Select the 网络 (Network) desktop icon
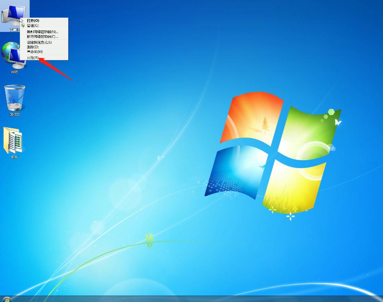Image resolution: width=383 pixels, height=302 pixels. pos(14,58)
